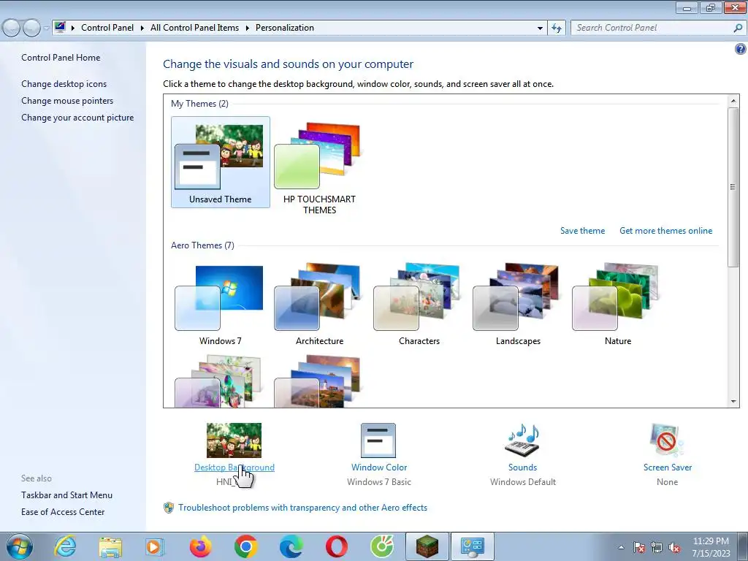This screenshot has width=748, height=561.
Task: Click the theme list scrollbar down arrow
Action: [x=733, y=402]
